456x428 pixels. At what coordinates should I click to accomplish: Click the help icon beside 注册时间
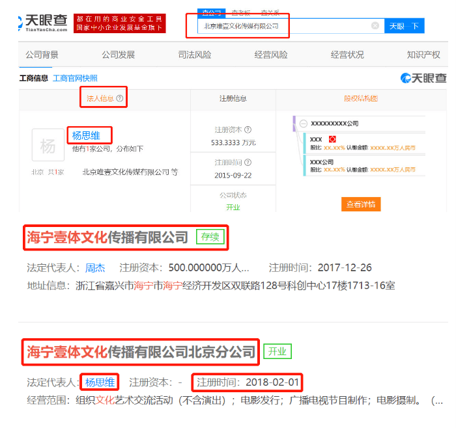(248, 163)
